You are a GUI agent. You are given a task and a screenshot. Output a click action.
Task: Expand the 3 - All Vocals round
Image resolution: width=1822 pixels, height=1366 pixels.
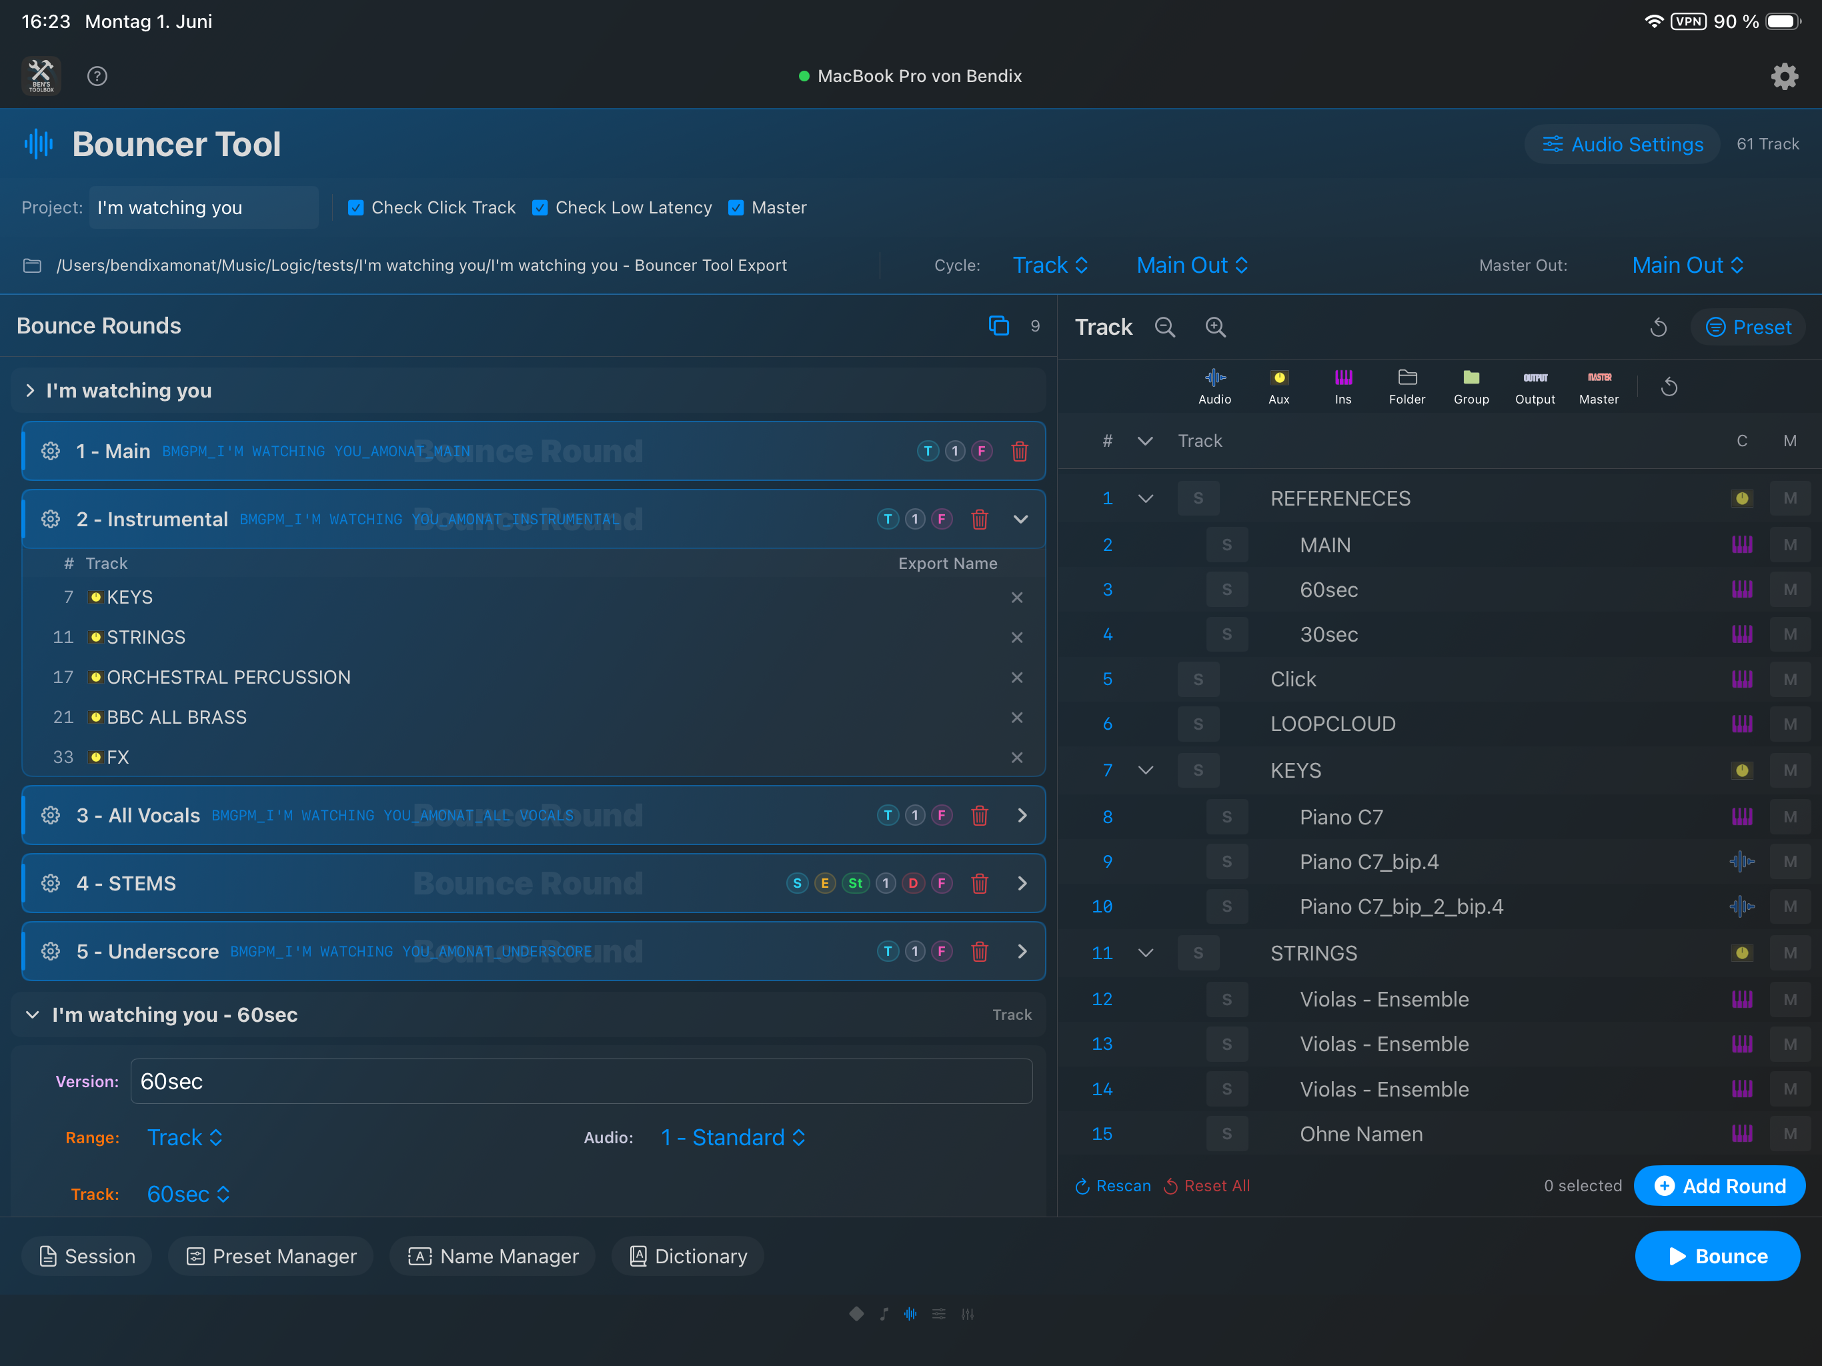coord(1022,816)
